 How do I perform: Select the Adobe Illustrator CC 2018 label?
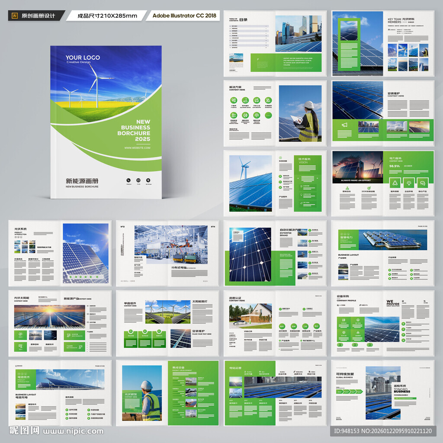[184, 16]
